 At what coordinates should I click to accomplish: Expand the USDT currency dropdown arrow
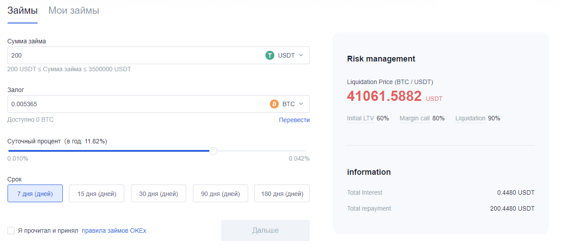pos(301,55)
